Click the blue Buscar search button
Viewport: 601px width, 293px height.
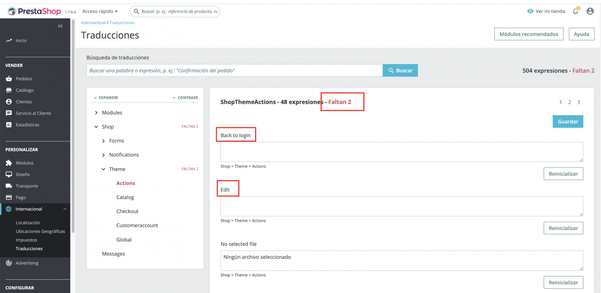(400, 70)
